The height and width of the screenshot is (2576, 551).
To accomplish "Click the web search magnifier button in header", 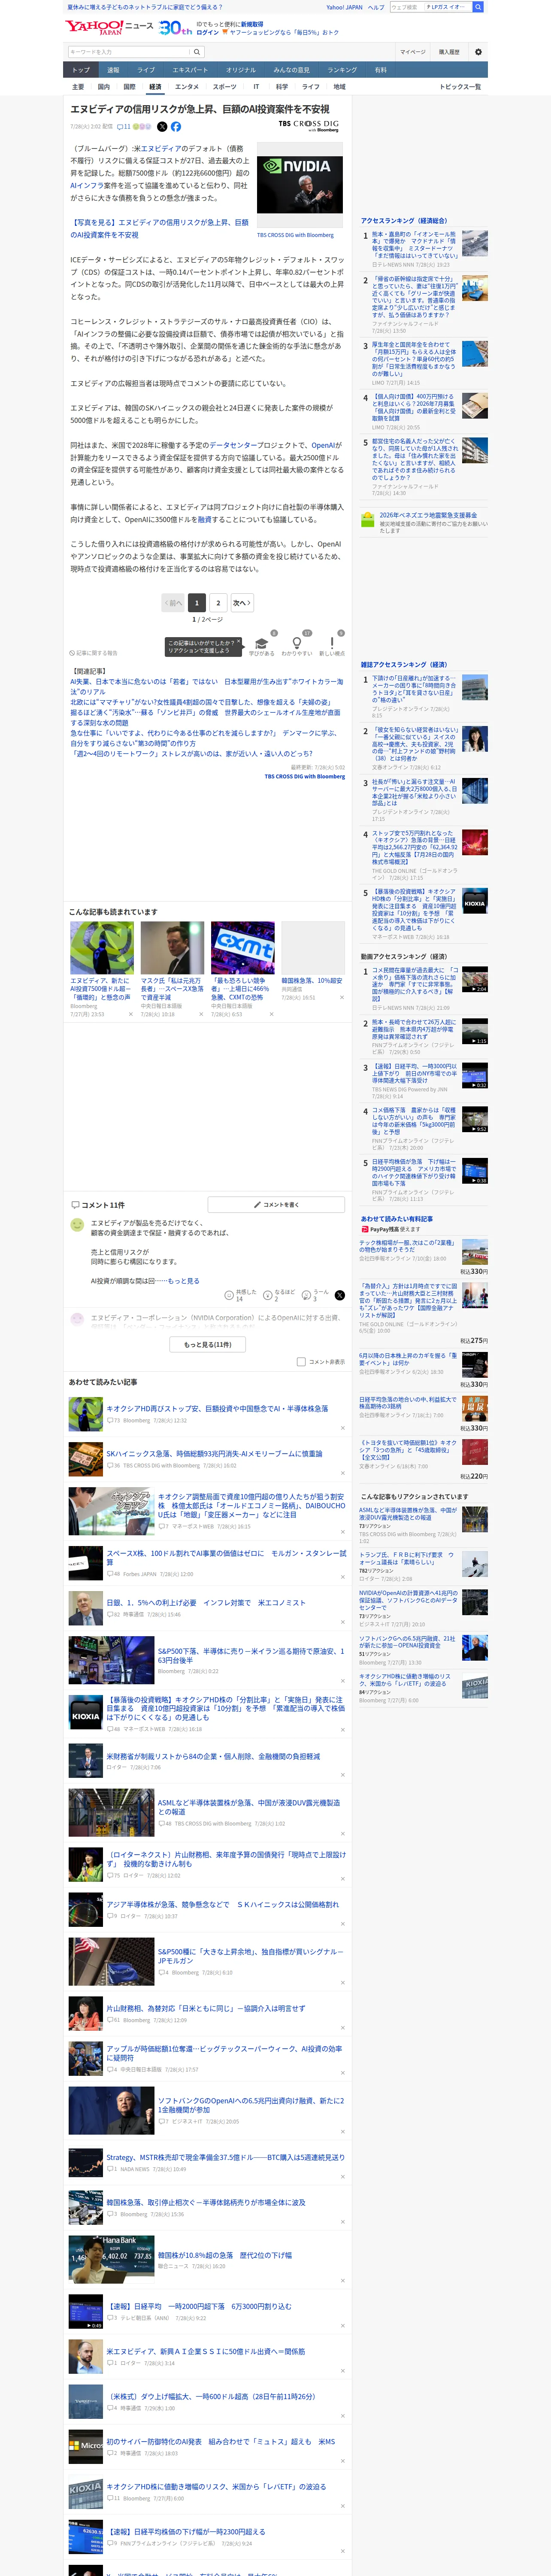I will point(478,7).
